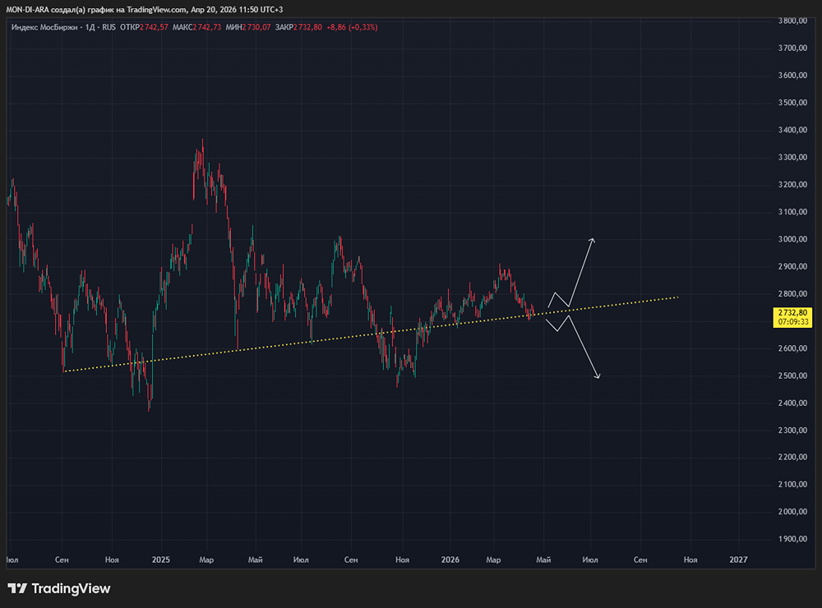822x608 pixels.
Task: Click the 2 500,00 price axis label
Action: (792, 375)
